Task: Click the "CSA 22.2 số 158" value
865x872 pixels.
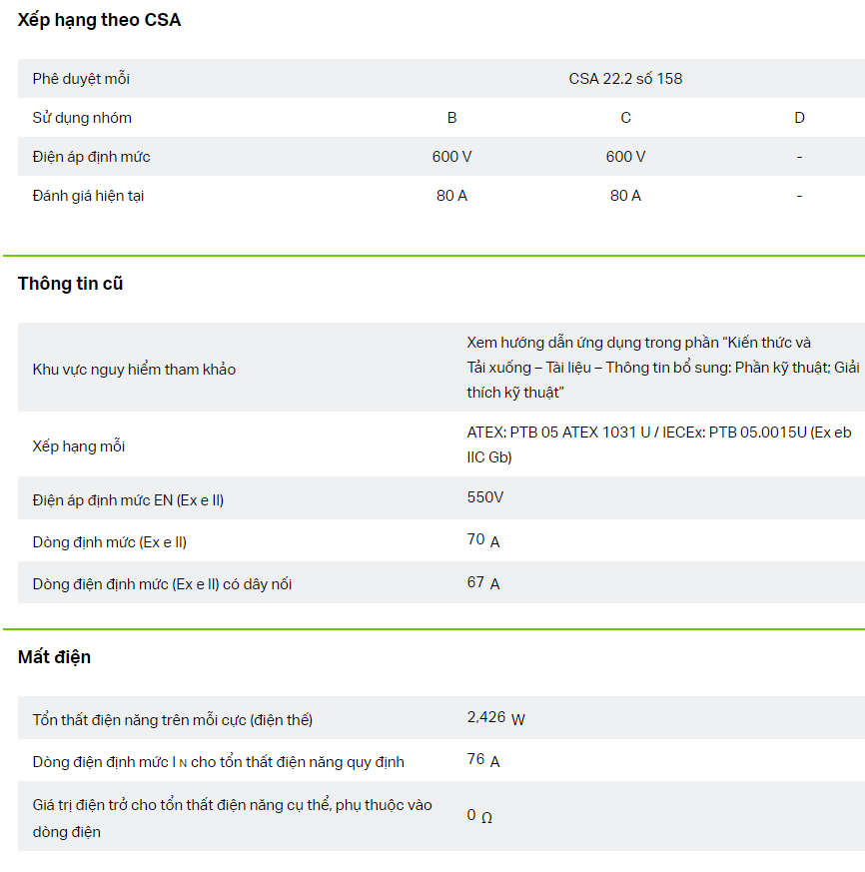Action: pos(625,79)
